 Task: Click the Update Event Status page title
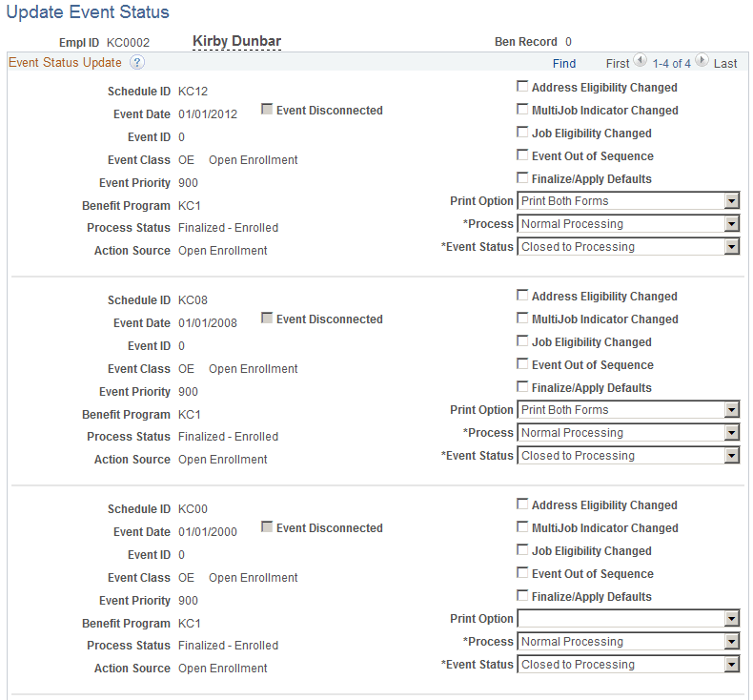[x=88, y=12]
